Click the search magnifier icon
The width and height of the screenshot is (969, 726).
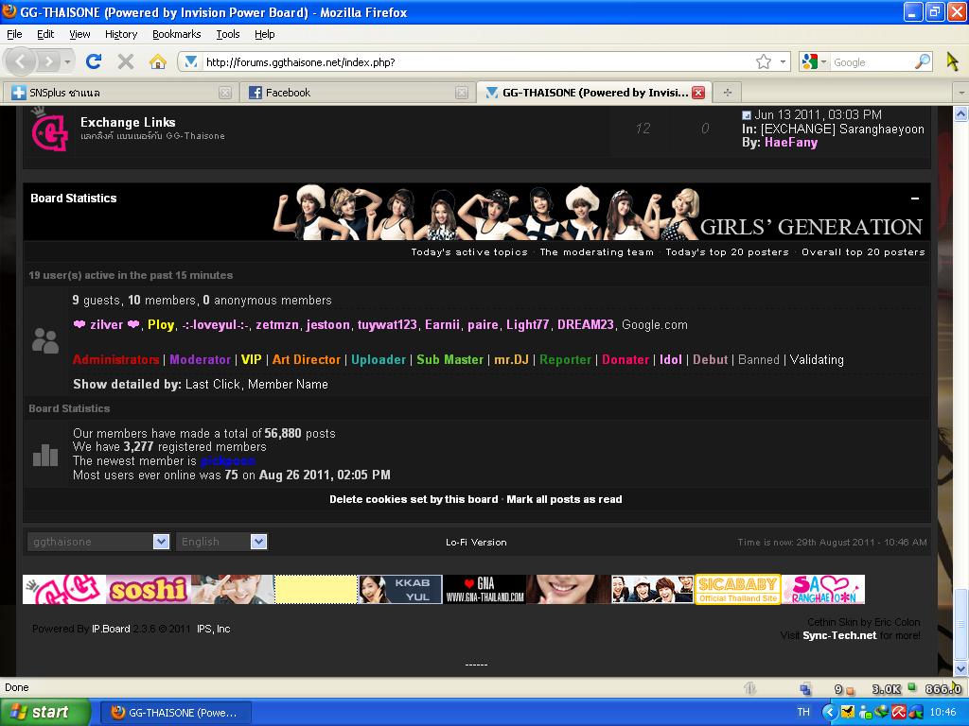(x=922, y=61)
